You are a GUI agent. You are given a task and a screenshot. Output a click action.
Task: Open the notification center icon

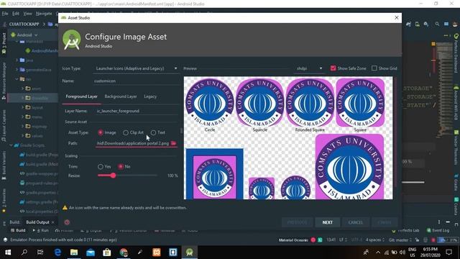click(x=448, y=253)
